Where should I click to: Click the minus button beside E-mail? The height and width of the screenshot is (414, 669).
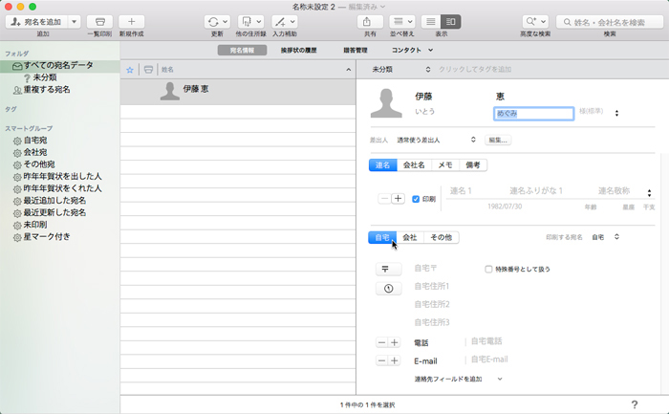click(382, 360)
